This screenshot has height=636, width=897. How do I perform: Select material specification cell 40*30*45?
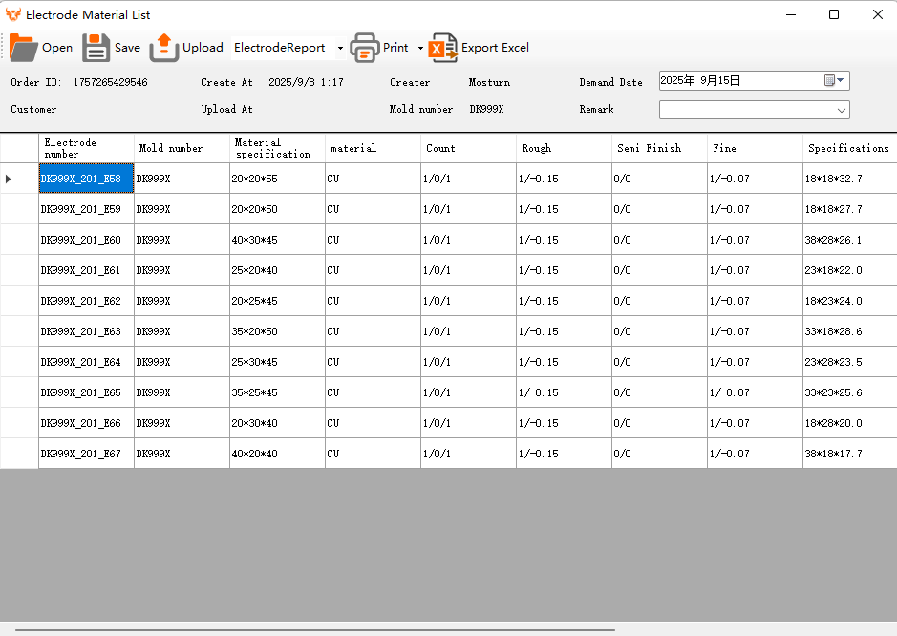coord(277,240)
